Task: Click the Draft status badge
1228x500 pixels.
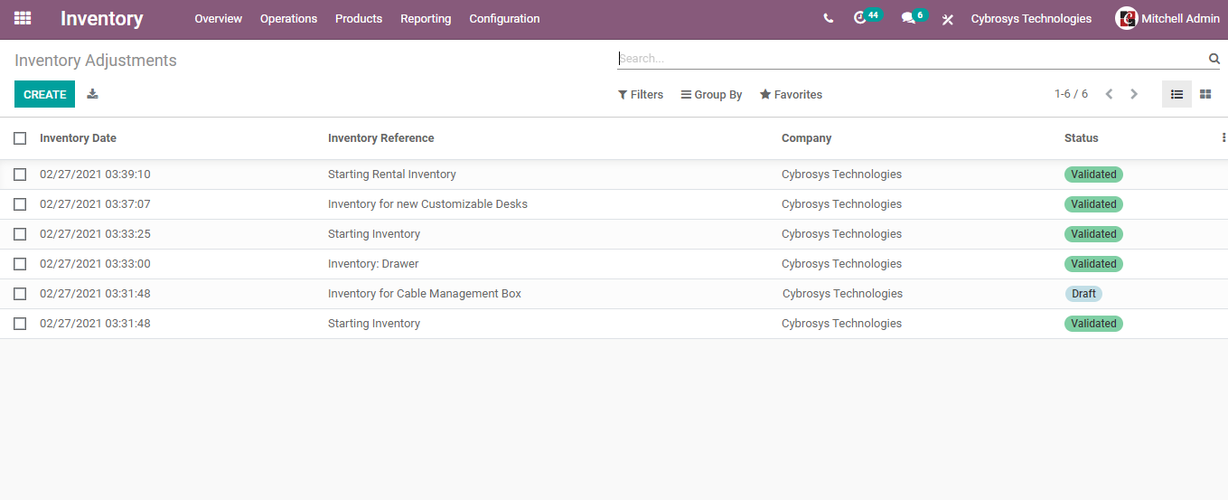Action: 1083,294
